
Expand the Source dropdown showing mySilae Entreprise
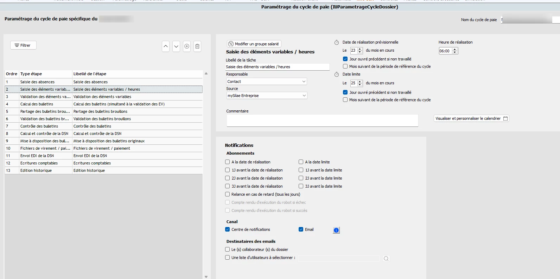tap(266, 96)
